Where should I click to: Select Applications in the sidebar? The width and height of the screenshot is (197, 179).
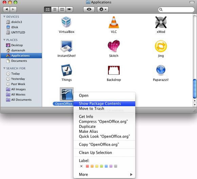point(21,56)
